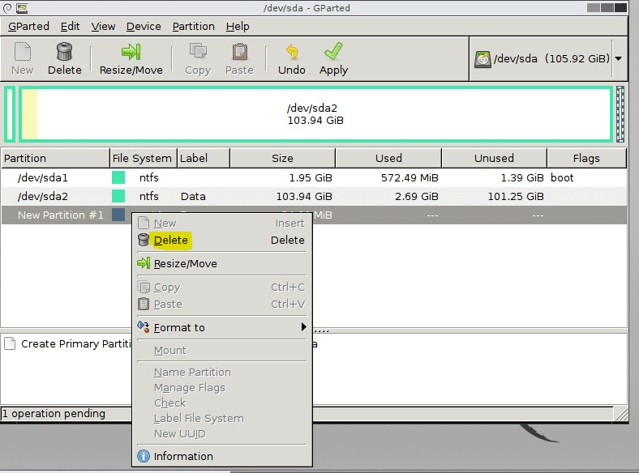Click the window resize grip in status bar
Screen dimensions: 639x473
click(621, 414)
